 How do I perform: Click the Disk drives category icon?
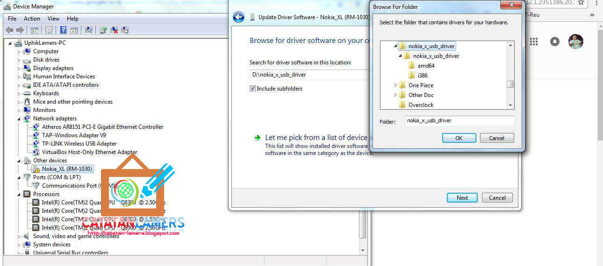coord(28,60)
